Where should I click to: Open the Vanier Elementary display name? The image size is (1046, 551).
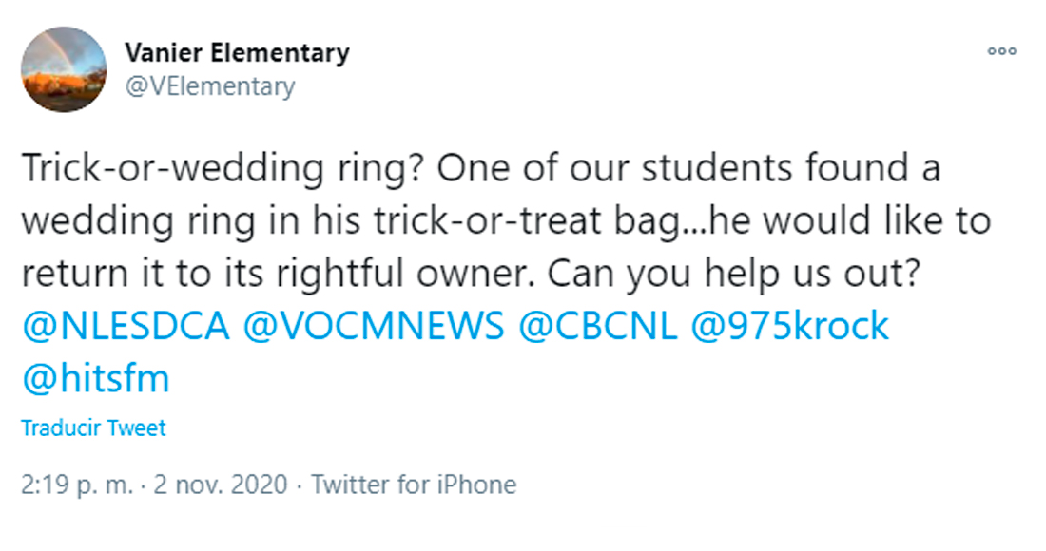point(237,52)
